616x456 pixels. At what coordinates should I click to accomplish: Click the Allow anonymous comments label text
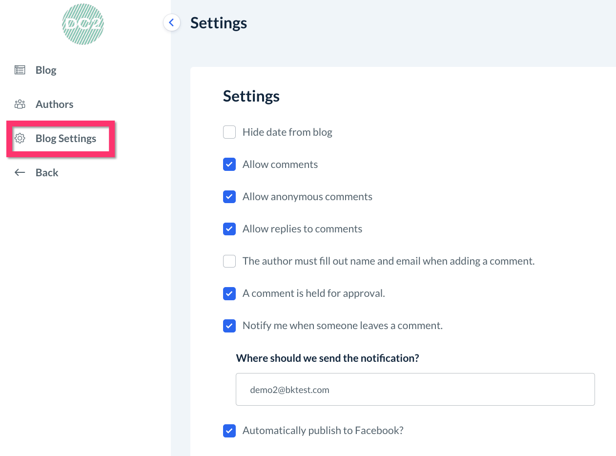click(x=307, y=197)
